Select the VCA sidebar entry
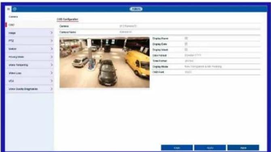This screenshot has height=152, width=271. click(x=30, y=81)
